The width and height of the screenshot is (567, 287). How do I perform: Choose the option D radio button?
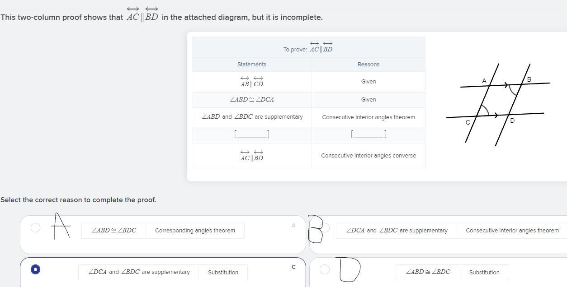tap(324, 269)
